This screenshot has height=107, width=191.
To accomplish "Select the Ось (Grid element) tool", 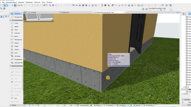I will [x=16, y=98].
